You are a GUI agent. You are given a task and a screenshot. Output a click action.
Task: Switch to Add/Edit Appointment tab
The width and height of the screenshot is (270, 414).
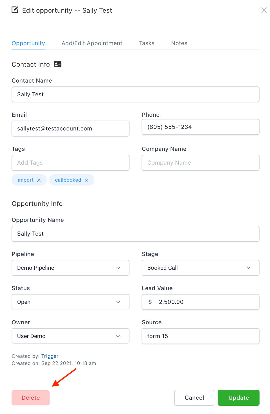click(x=92, y=43)
